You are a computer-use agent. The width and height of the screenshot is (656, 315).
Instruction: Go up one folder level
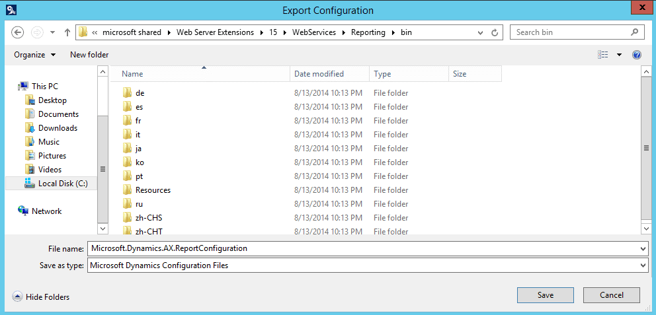click(x=67, y=32)
